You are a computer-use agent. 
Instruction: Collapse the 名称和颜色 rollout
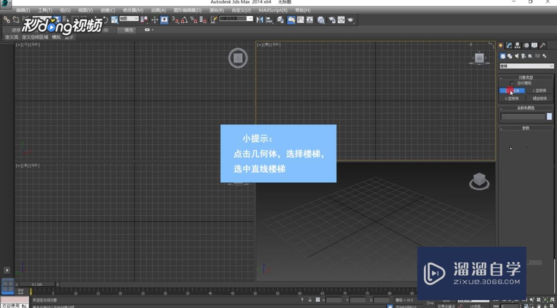pyautogui.click(x=502, y=108)
